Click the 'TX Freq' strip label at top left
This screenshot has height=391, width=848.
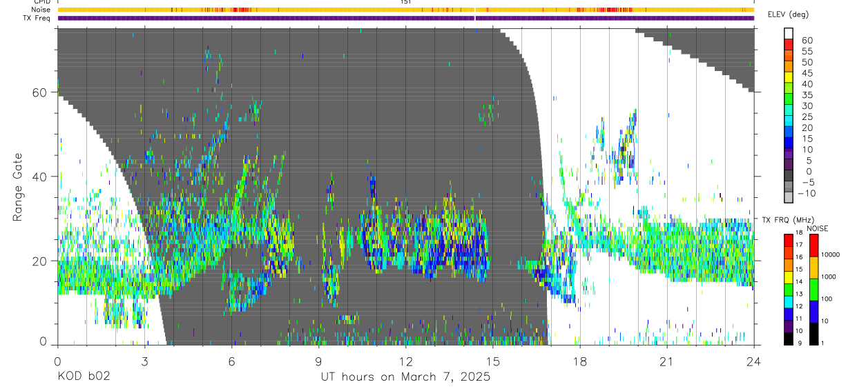(37, 18)
